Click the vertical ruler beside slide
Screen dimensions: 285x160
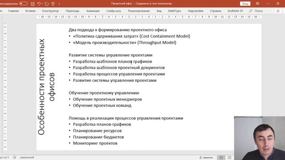pos(5,87)
